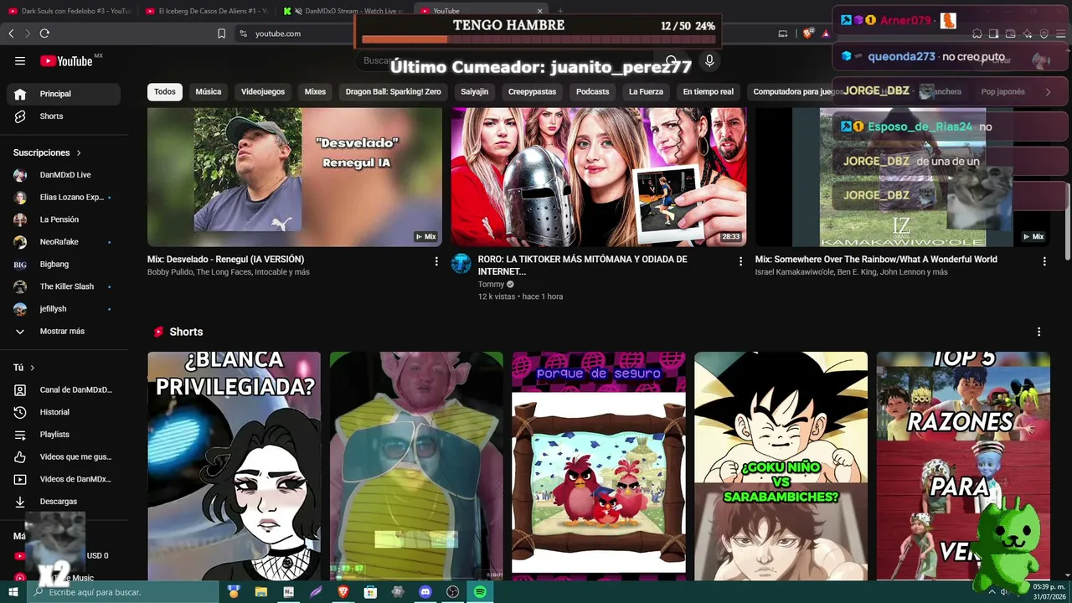Screen dimensions: 1072x603
Task: Expand the Tú section header
Action: click(x=23, y=368)
